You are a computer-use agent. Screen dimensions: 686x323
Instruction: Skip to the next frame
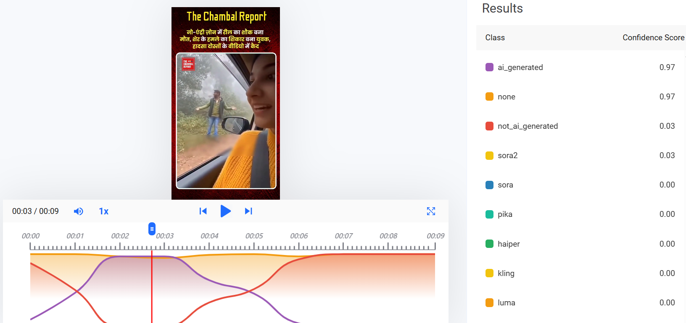[x=248, y=211]
